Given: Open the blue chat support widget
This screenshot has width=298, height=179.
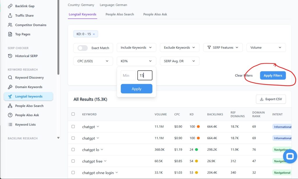Looking at the screenshot, I should tap(290, 157).
